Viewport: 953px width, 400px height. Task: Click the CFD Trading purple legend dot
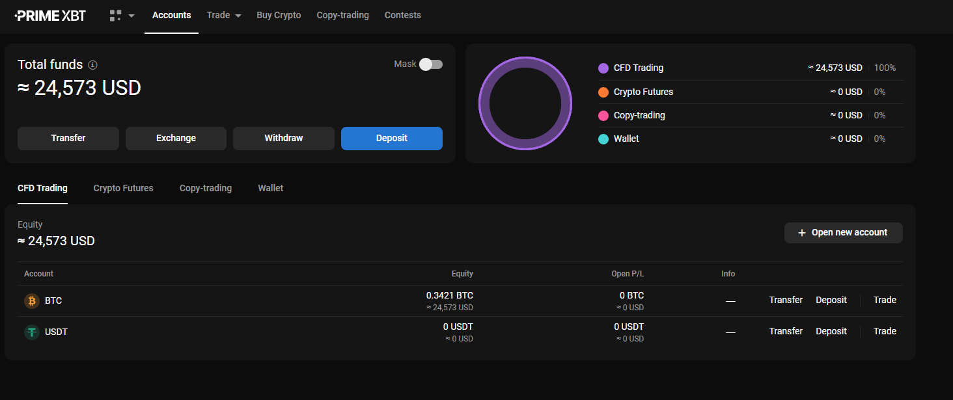pos(603,68)
